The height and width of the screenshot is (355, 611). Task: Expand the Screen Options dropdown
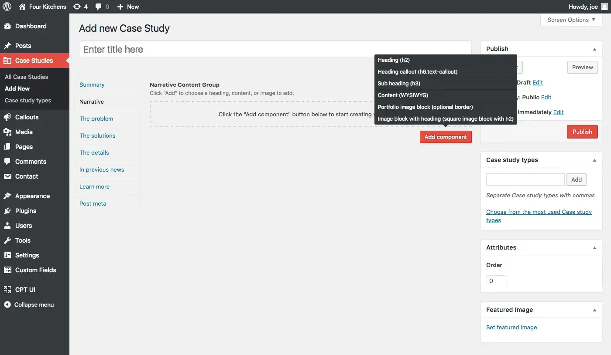(571, 20)
